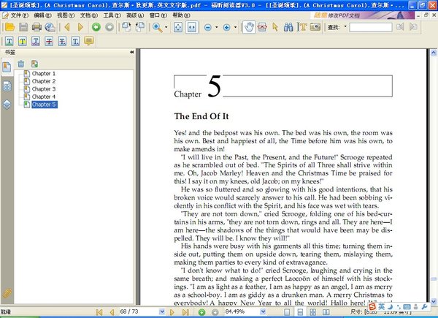Select the Text selection tool

click(302, 27)
